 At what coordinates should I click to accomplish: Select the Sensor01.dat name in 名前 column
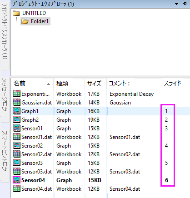coord(37,137)
